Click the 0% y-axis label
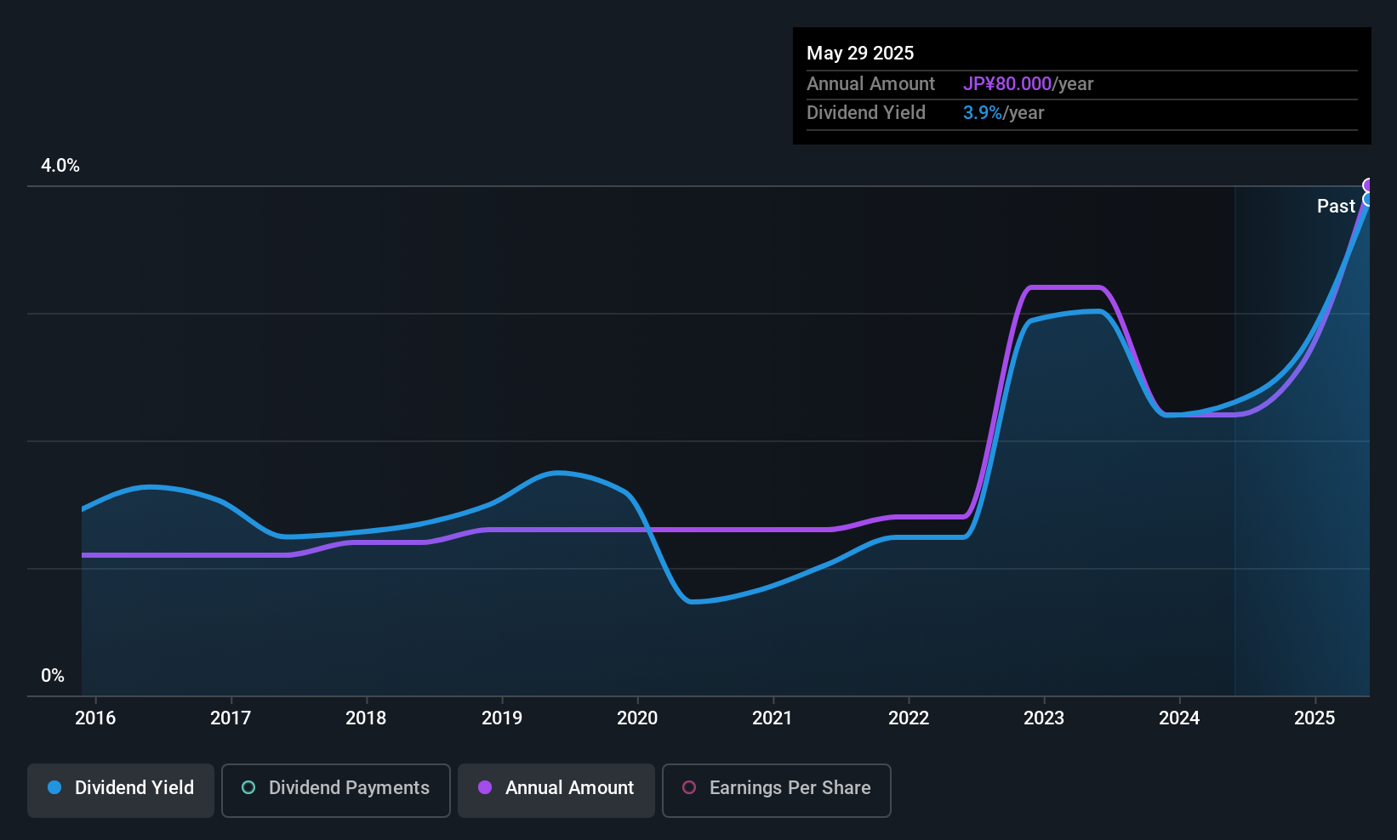The image size is (1397, 840). tap(53, 676)
